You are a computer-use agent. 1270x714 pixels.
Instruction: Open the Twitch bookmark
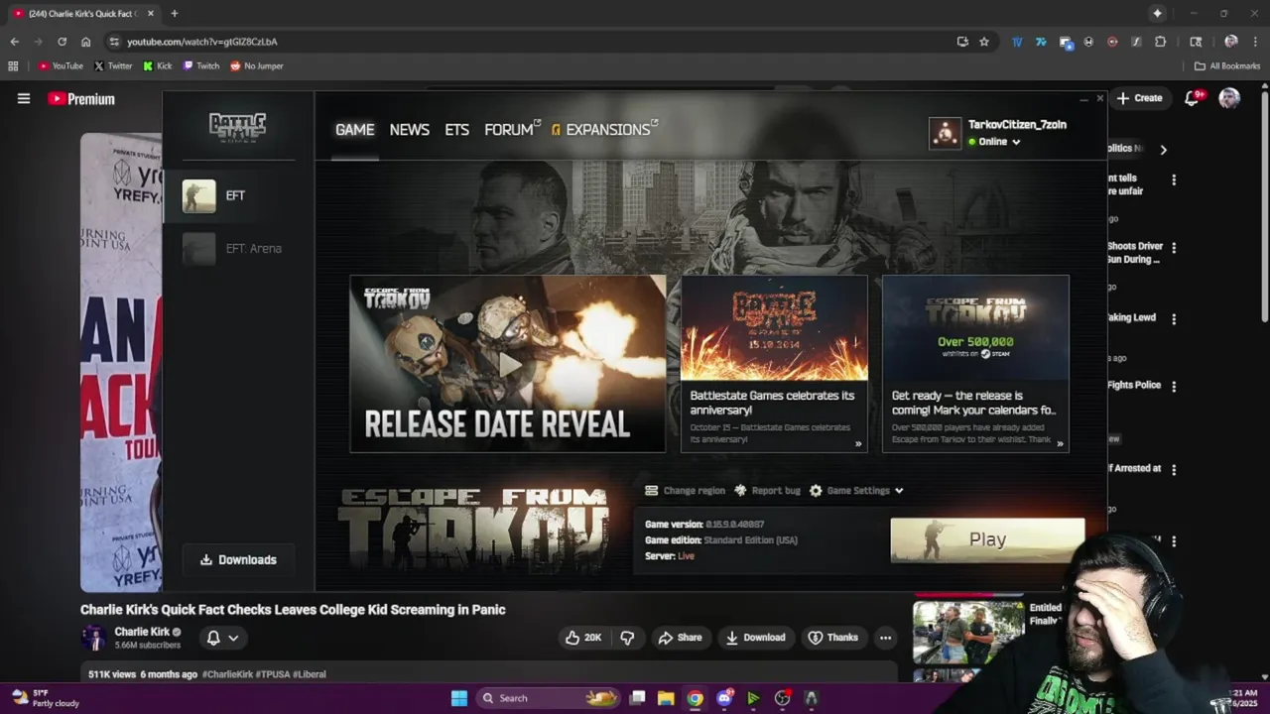[201, 66]
